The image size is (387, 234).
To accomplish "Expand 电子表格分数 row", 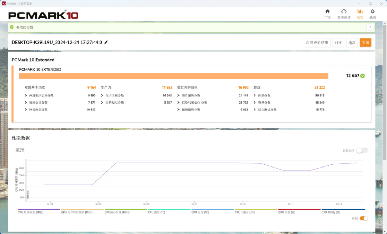I will 102,95.
